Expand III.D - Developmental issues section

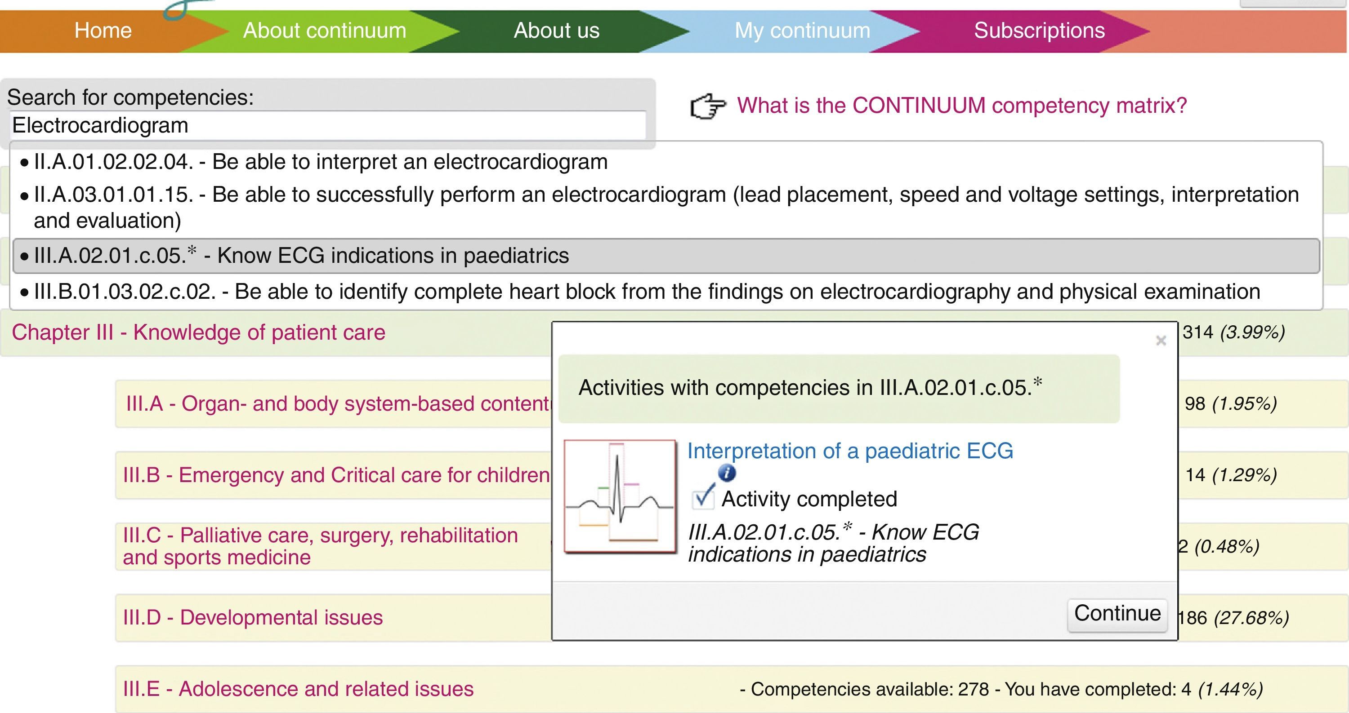[x=252, y=618]
